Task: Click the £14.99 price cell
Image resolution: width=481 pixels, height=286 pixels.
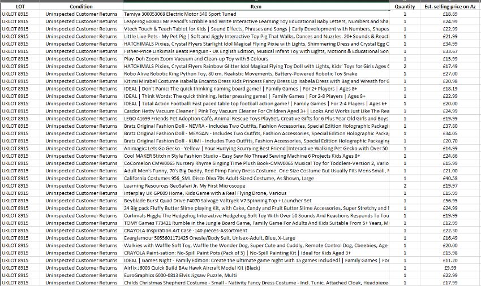Action: [450, 148]
